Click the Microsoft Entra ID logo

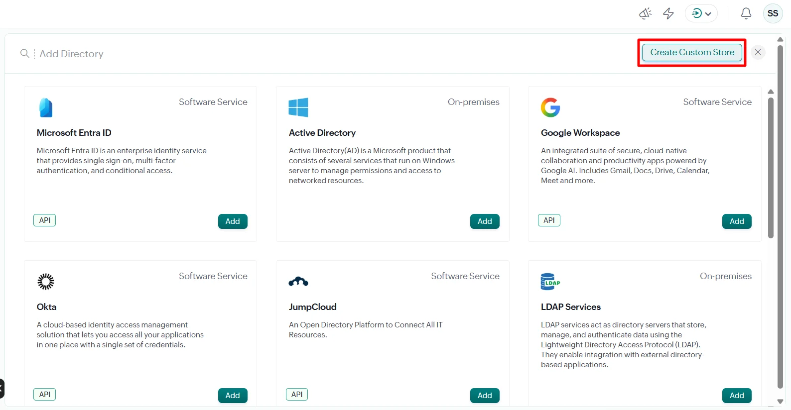[x=46, y=107]
